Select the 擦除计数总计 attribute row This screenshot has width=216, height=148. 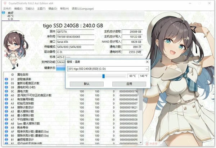71,107
